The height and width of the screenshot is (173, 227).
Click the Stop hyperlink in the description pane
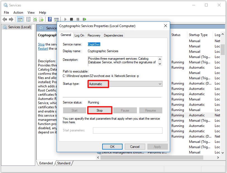pos(41,44)
